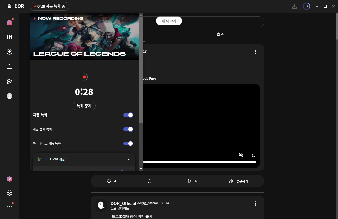
Task: Click the play count icon showing 41
Action: pos(189,181)
